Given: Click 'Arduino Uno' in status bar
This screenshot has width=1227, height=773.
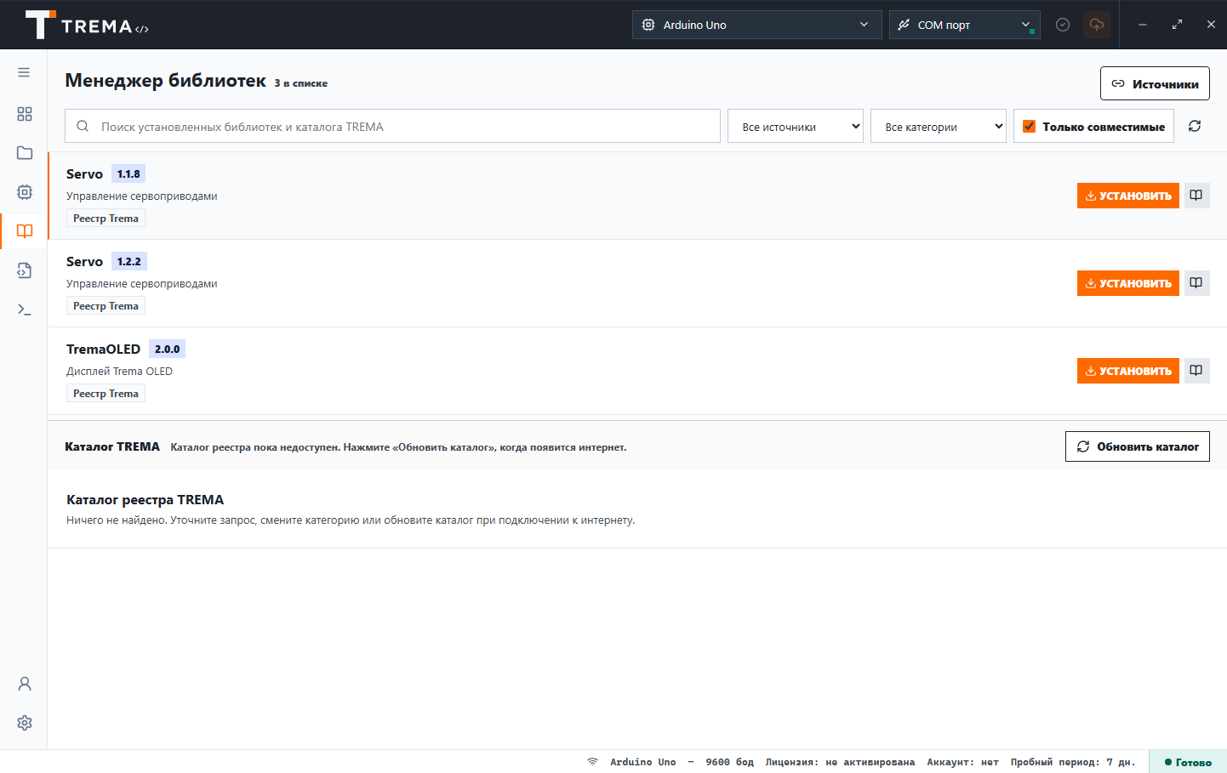Looking at the screenshot, I should coord(642,762).
